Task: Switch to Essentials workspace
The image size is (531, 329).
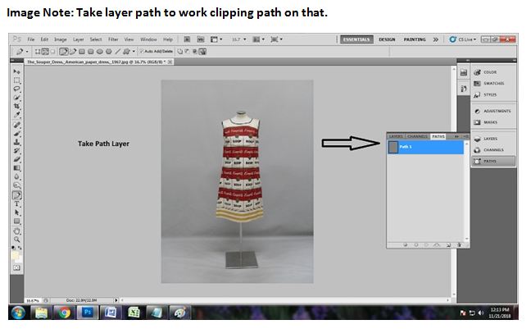Action: [x=356, y=39]
